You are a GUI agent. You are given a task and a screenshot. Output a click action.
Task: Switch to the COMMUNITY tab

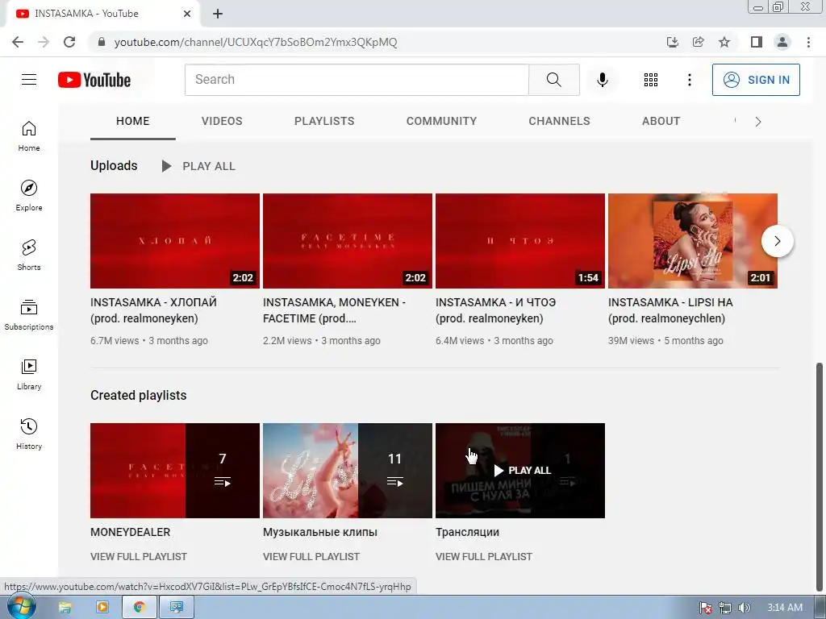pos(441,121)
